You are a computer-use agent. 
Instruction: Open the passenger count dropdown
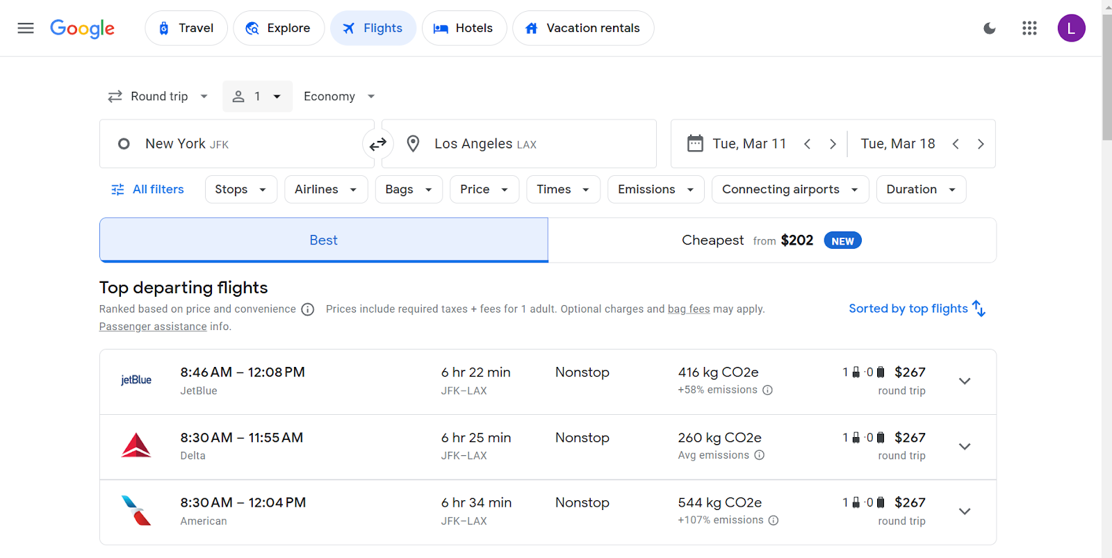click(x=257, y=97)
